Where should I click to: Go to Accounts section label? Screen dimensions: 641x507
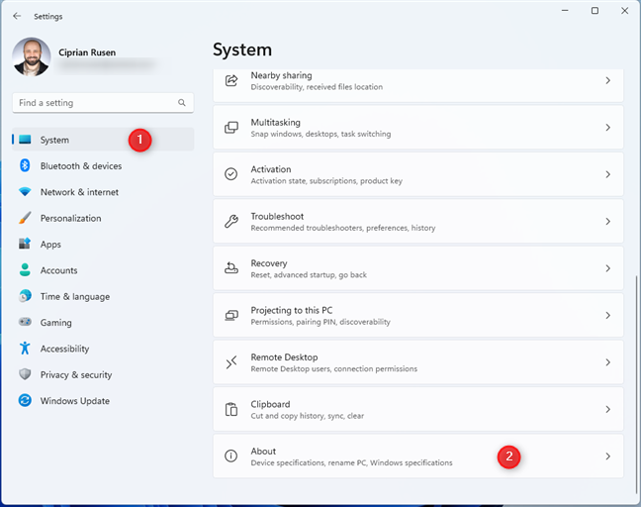[59, 270]
